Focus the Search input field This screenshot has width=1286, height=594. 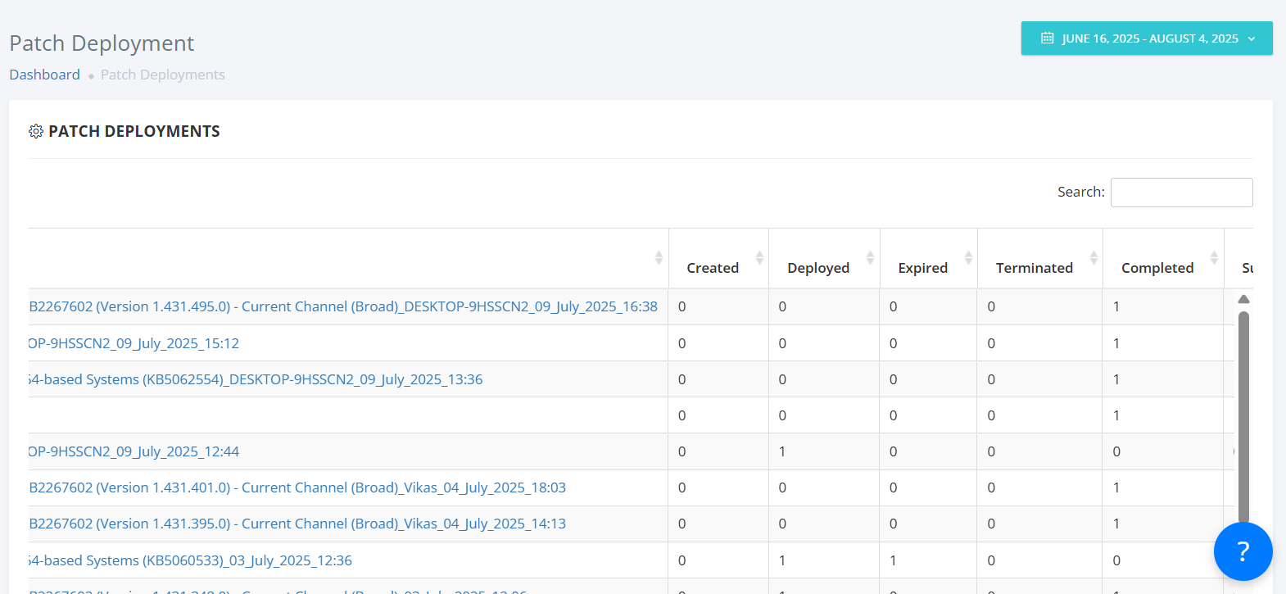(x=1181, y=193)
